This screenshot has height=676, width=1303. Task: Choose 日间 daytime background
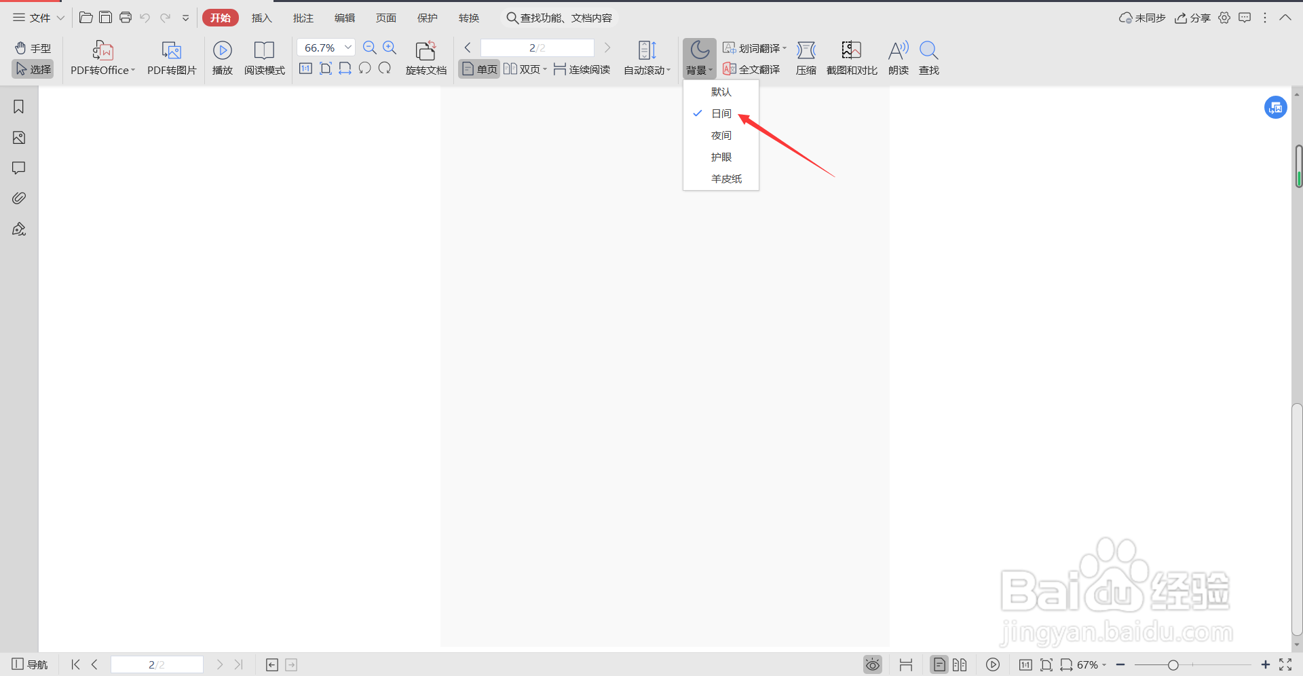tap(721, 113)
